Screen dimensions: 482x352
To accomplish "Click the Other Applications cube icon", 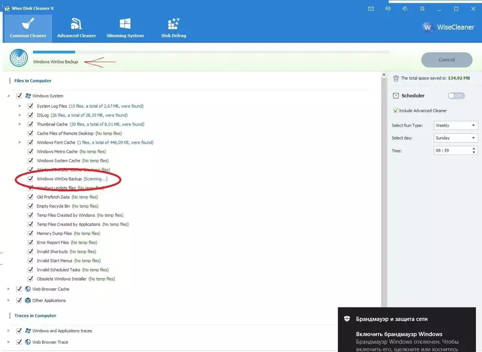I will coord(28,300).
